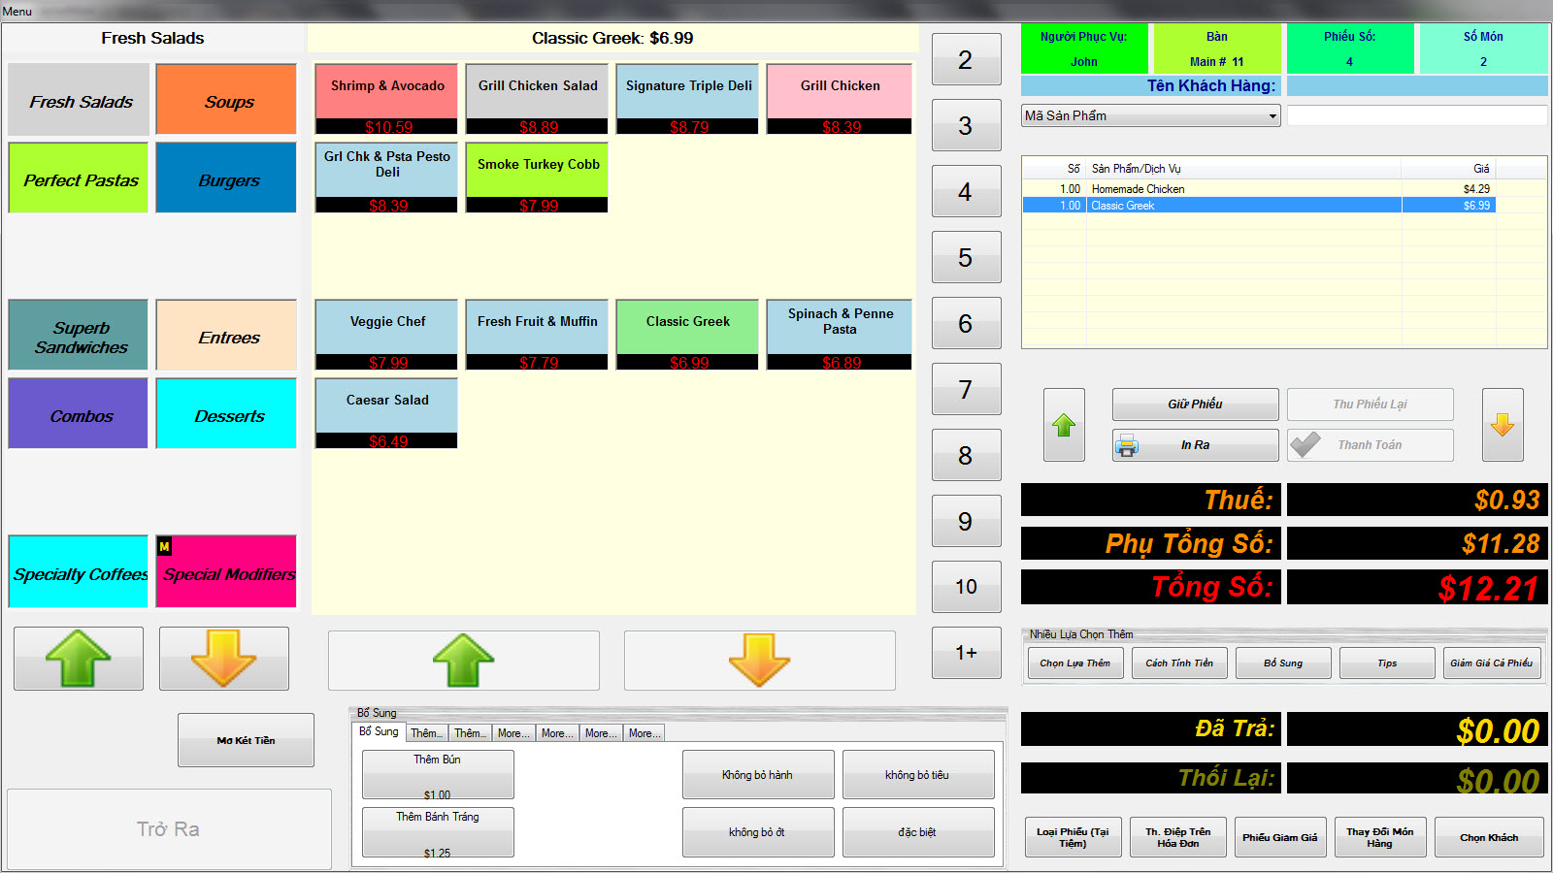Click the checkmark icon on Thanh Toán

tap(1305, 445)
